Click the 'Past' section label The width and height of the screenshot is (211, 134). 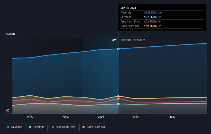(113, 40)
